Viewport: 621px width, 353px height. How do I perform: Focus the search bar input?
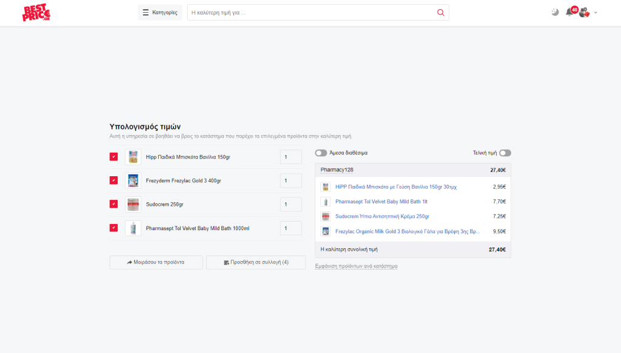coord(309,13)
